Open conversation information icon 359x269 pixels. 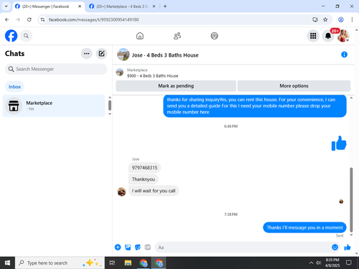344,55
